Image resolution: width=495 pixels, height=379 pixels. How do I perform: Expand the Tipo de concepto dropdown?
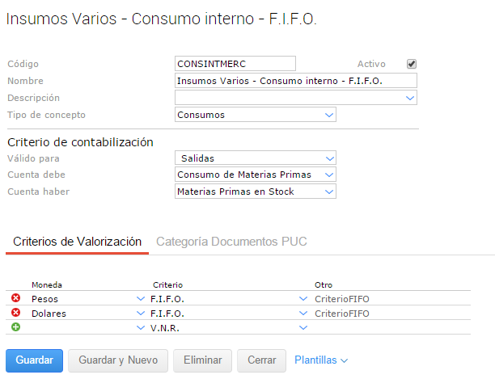tap(329, 115)
